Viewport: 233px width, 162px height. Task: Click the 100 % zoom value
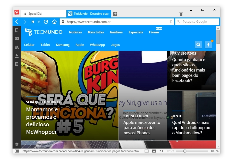[214, 151]
